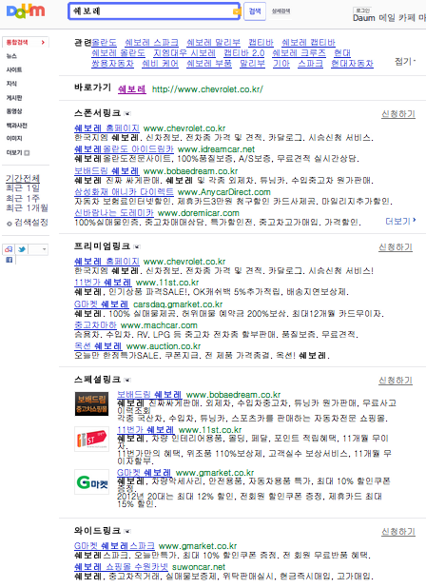426x588 pixels.
Task: Filter results by 최근 1주
Action: pos(23,198)
